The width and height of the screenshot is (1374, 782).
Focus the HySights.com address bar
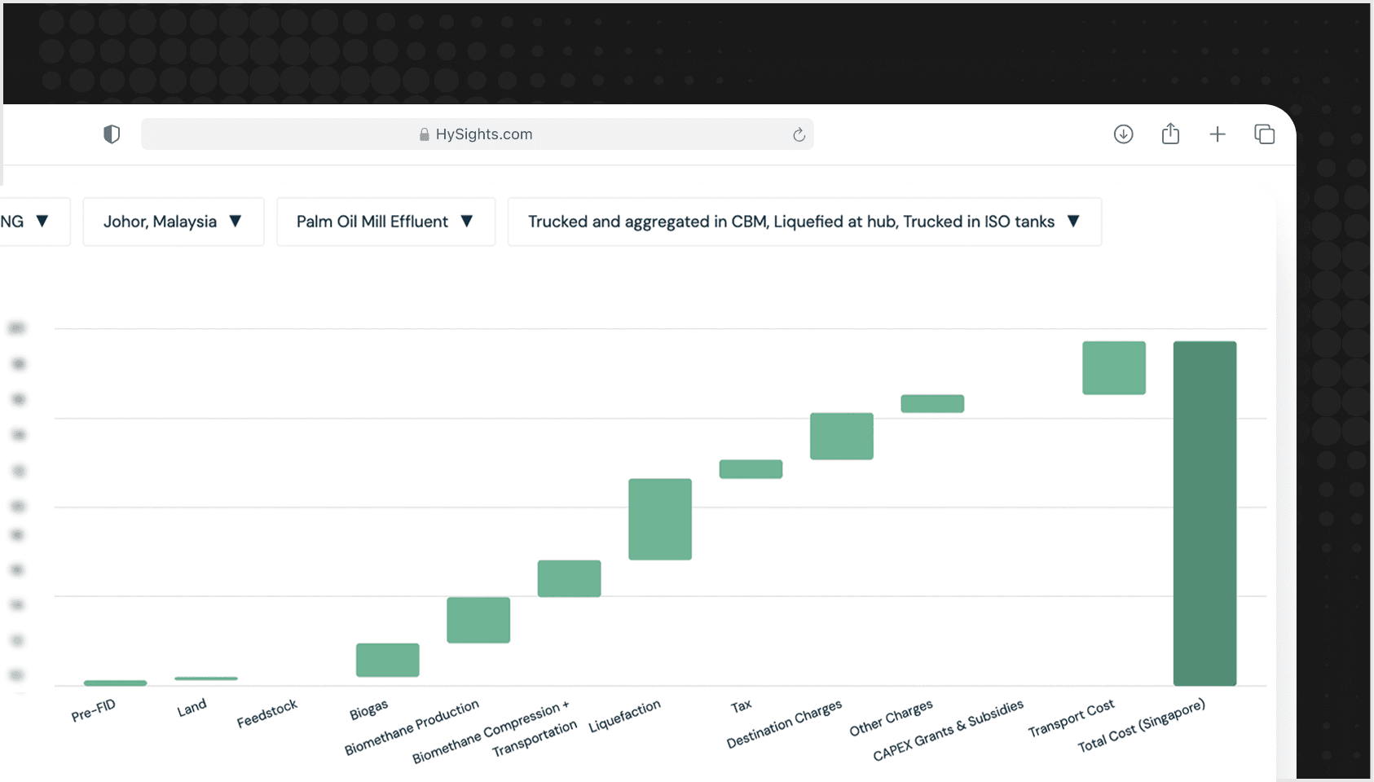484,134
